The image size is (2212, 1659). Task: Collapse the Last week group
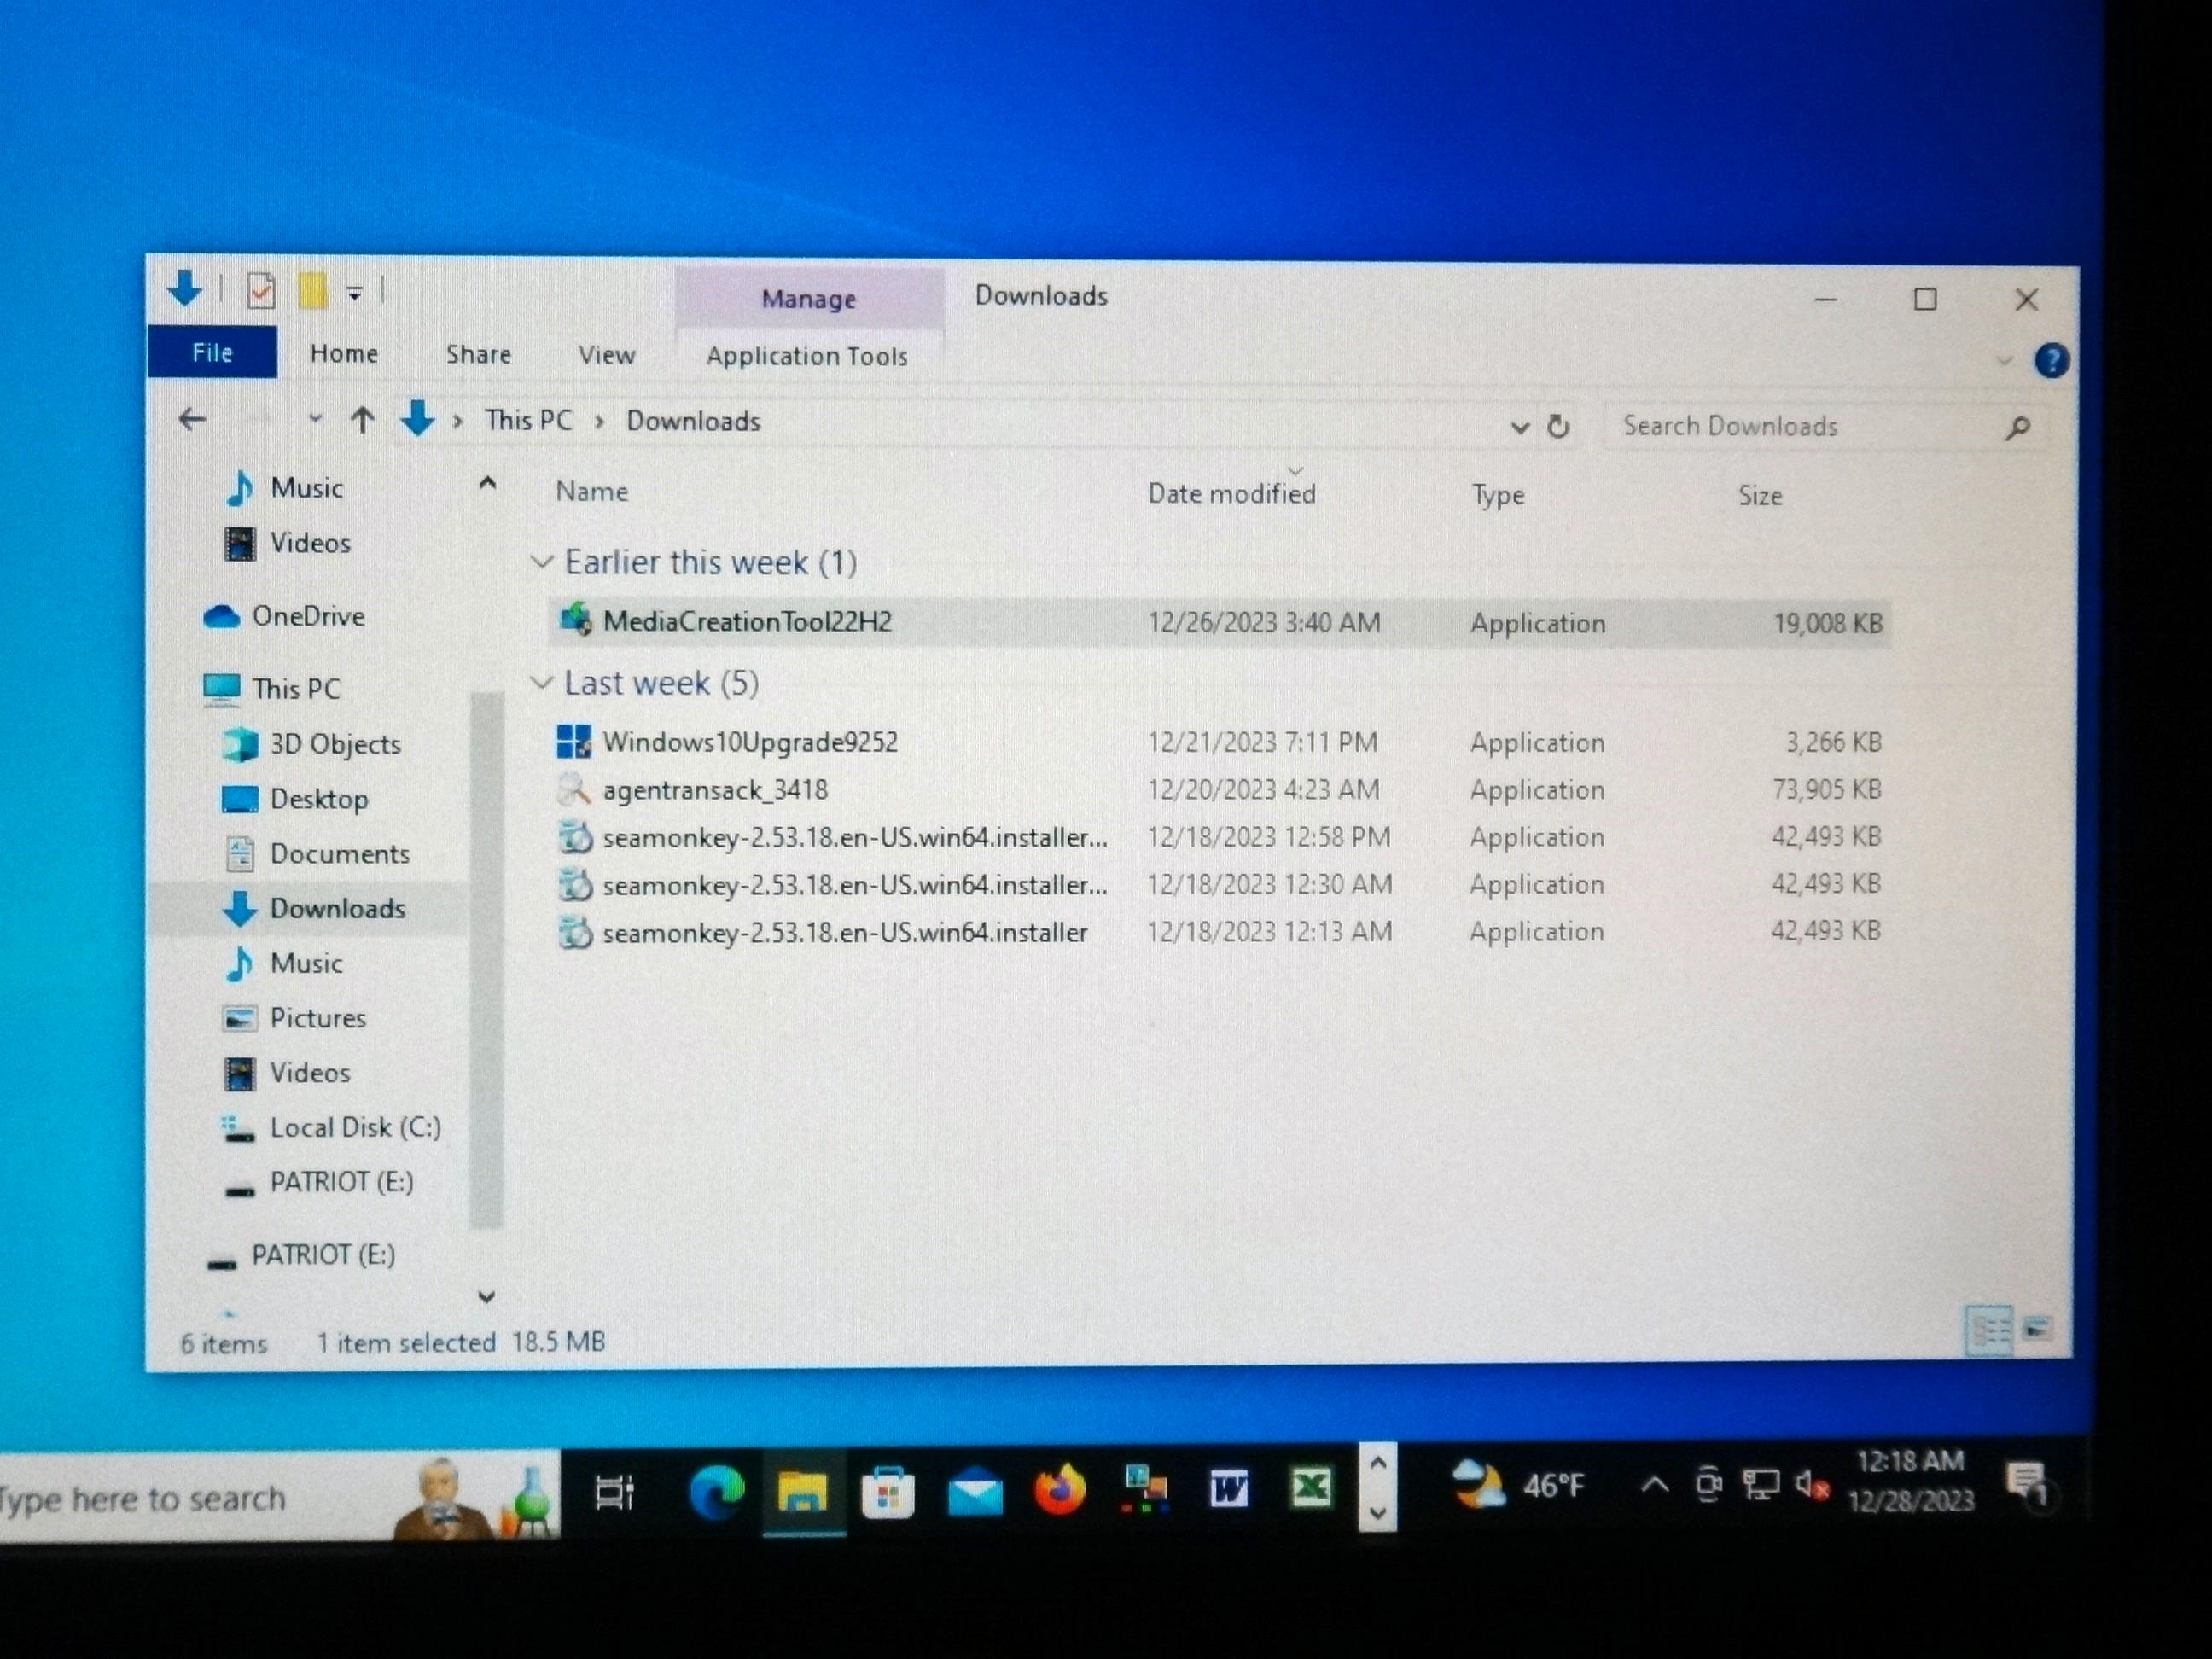(x=541, y=683)
